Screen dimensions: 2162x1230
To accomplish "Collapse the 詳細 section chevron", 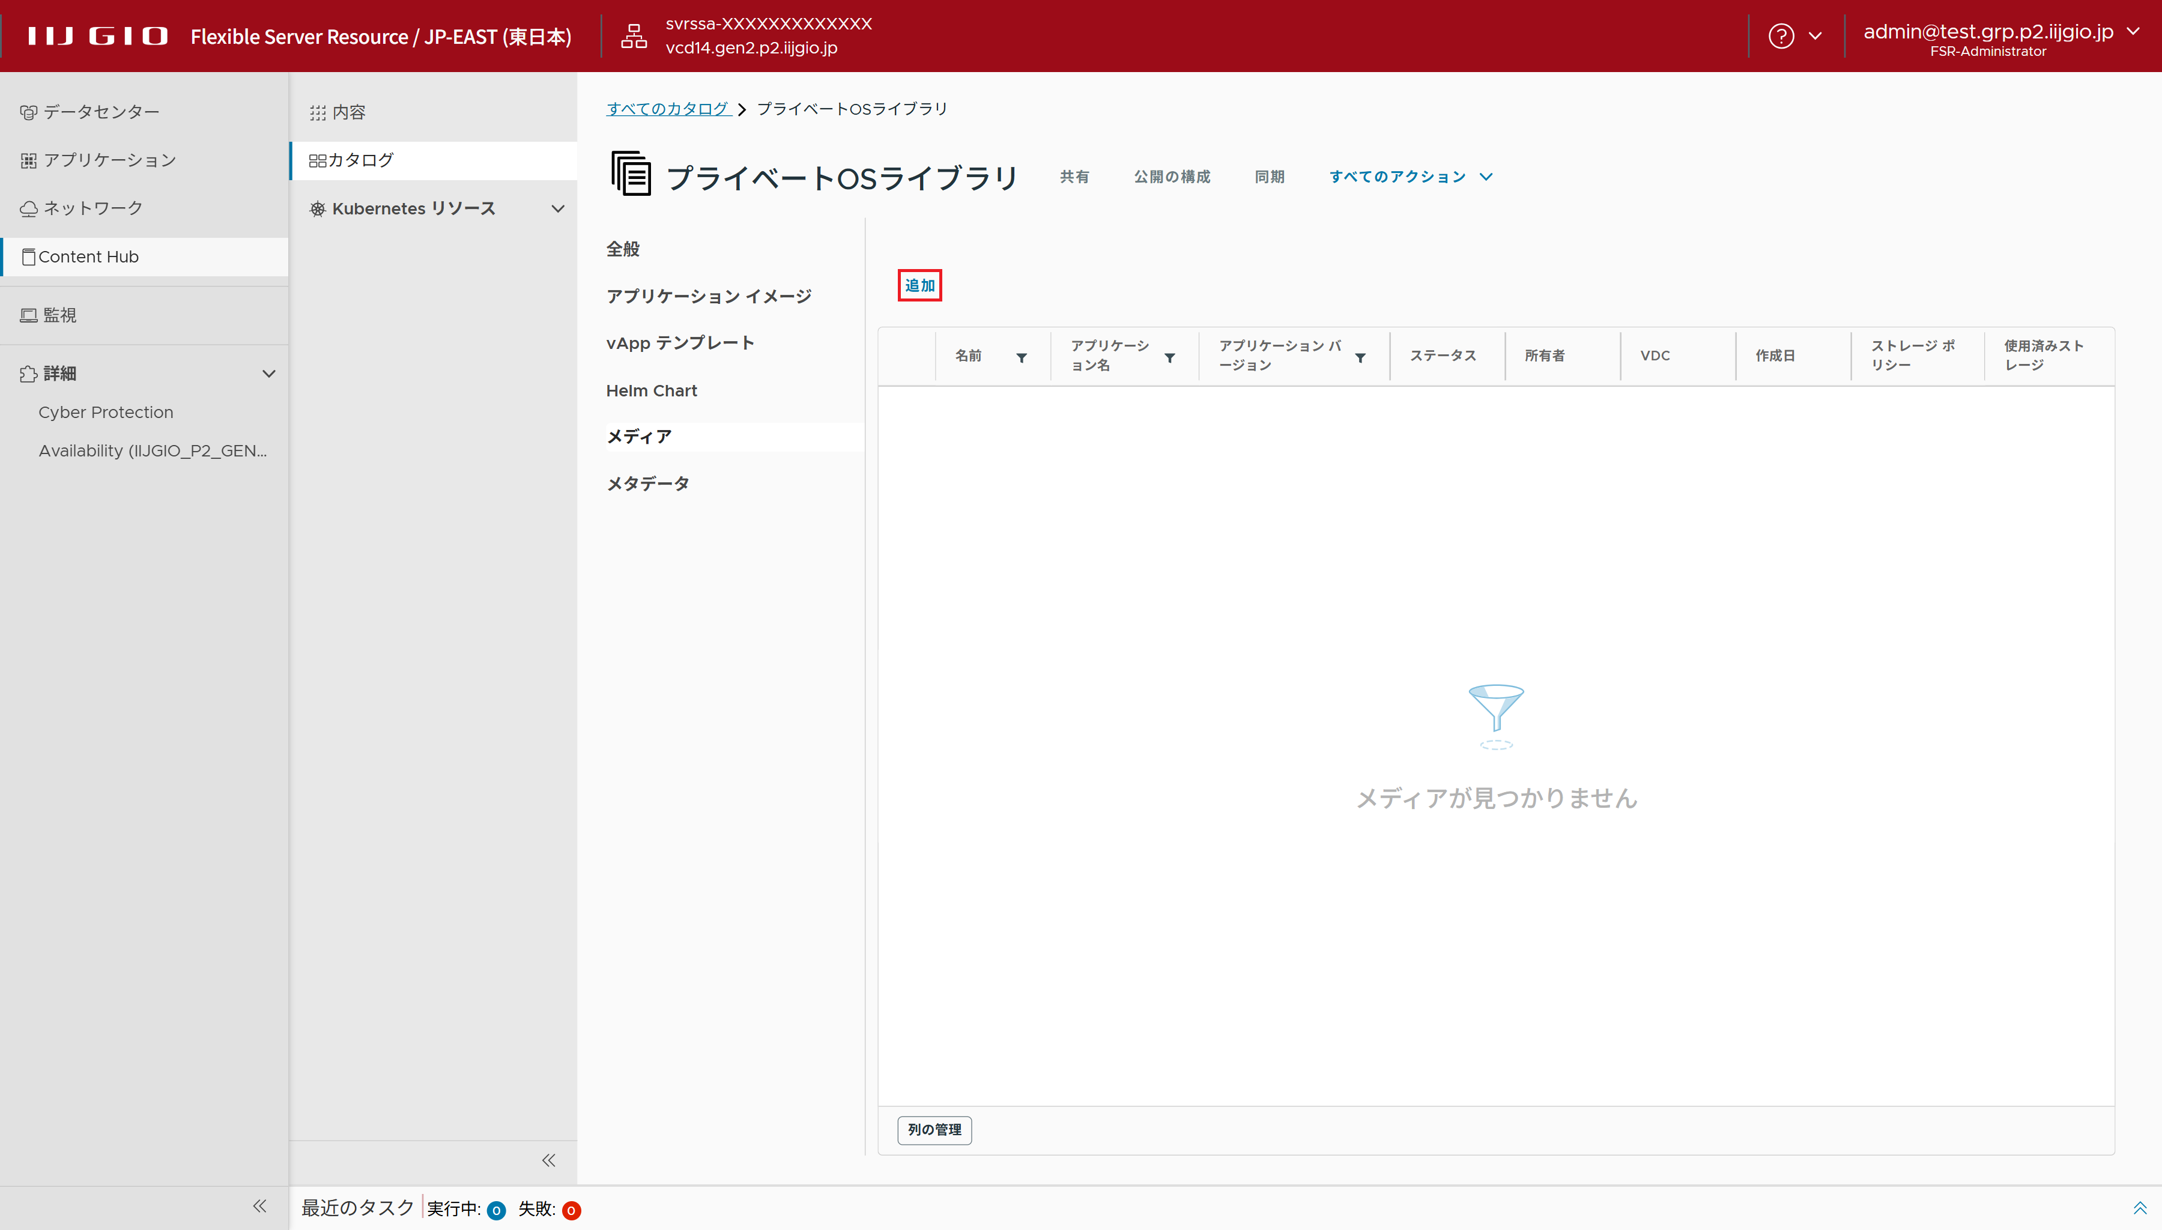I will (x=268, y=374).
